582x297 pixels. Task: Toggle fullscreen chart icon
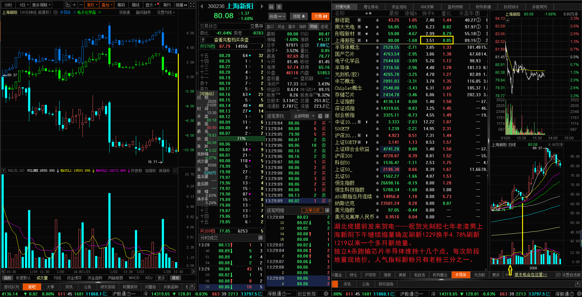tap(192, 5)
